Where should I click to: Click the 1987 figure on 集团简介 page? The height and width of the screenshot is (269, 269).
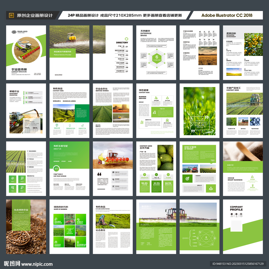click(142, 243)
